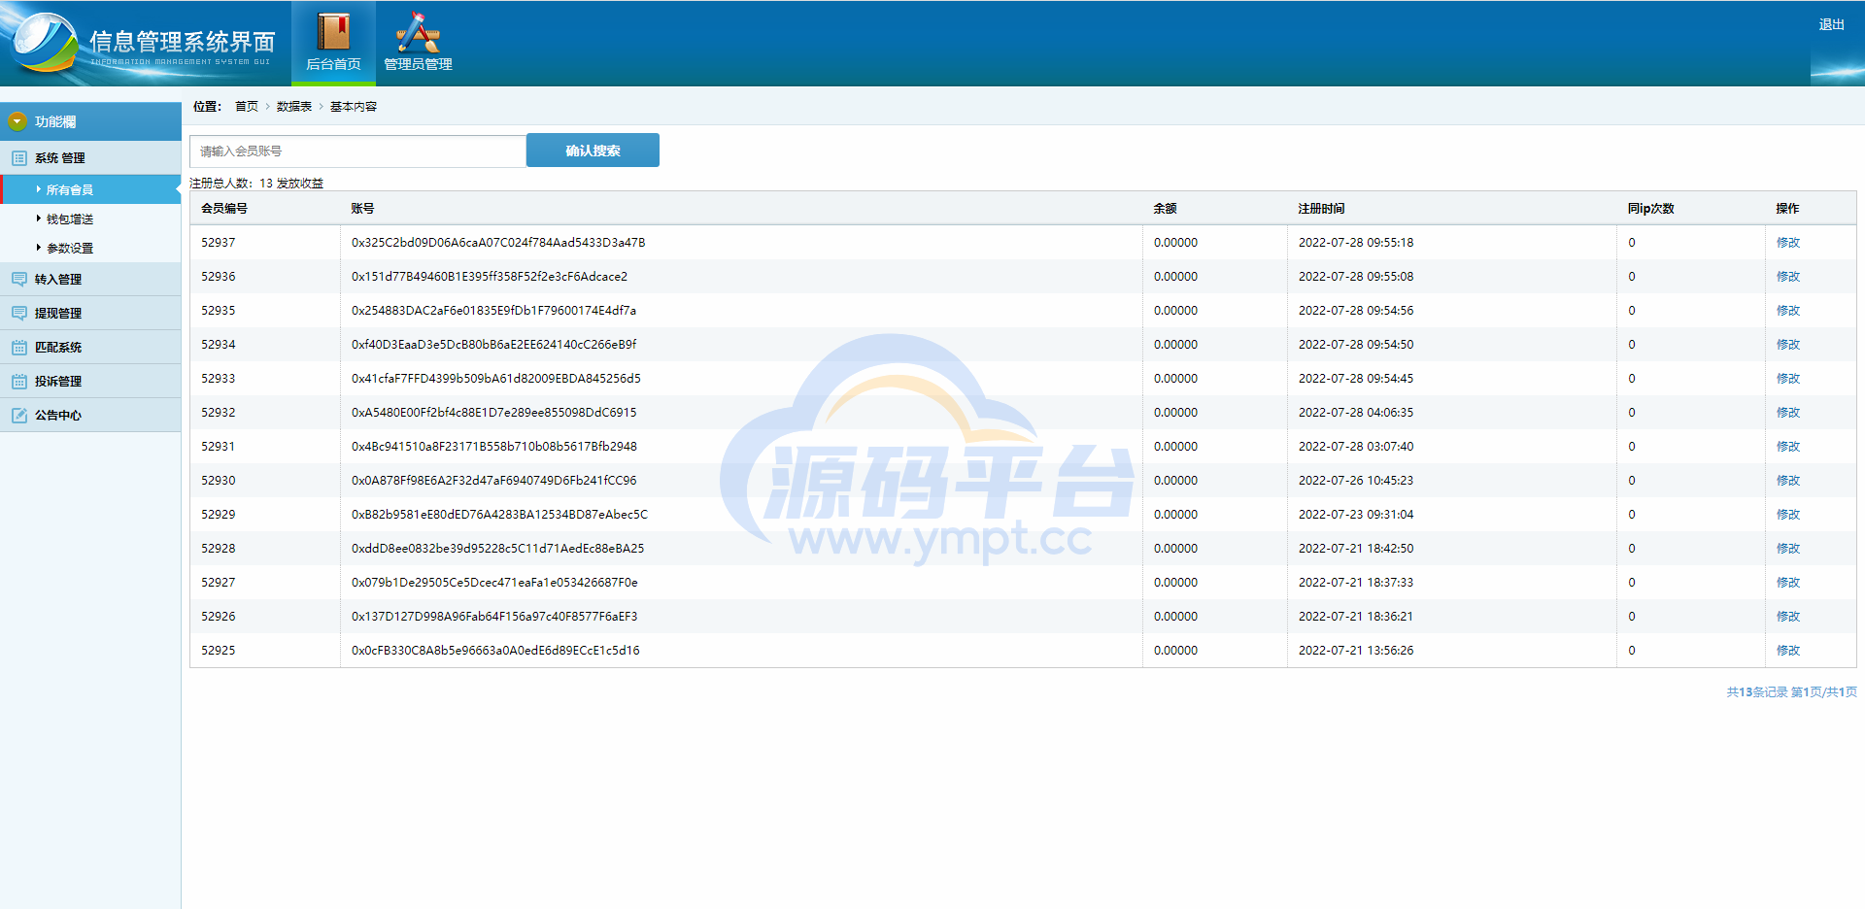
Task: Click the 匹配系统 calendar icon
Action: point(18,348)
